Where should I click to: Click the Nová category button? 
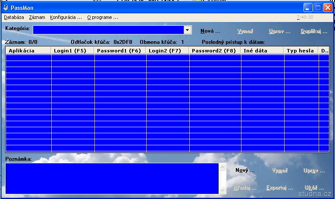(210, 31)
